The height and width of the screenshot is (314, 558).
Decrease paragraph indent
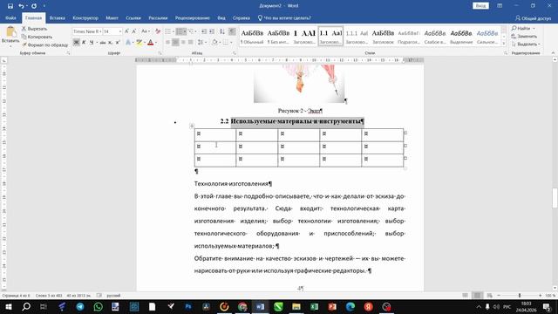204,31
